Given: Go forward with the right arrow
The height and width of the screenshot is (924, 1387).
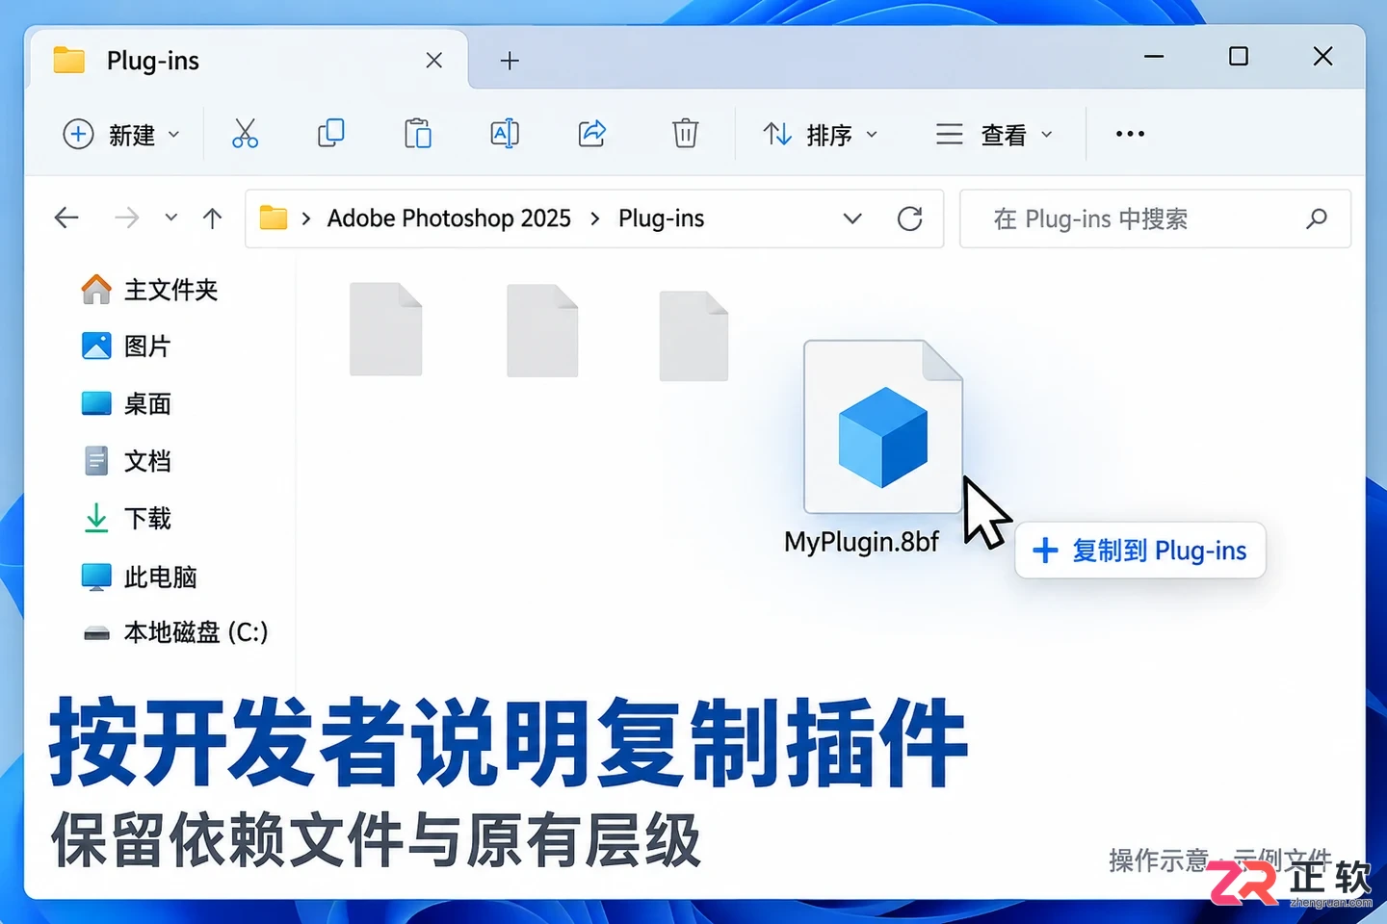Looking at the screenshot, I should [126, 218].
